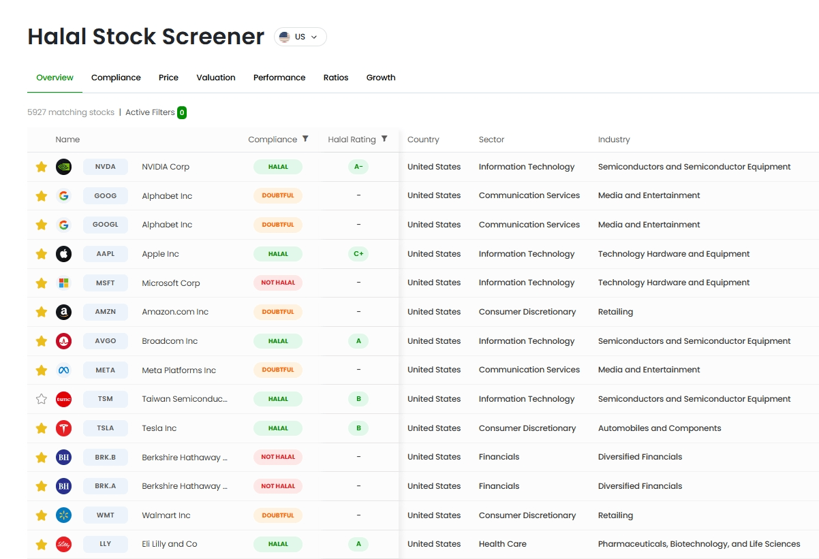The height and width of the screenshot is (559, 819).
Task: Click the C+ rating for Apple Inc
Action: 358,254
